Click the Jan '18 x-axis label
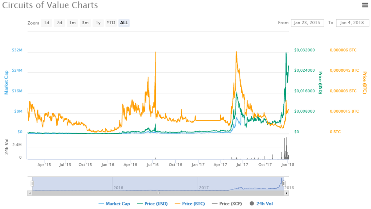This screenshot has height=209, width=371. pyautogui.click(x=287, y=164)
